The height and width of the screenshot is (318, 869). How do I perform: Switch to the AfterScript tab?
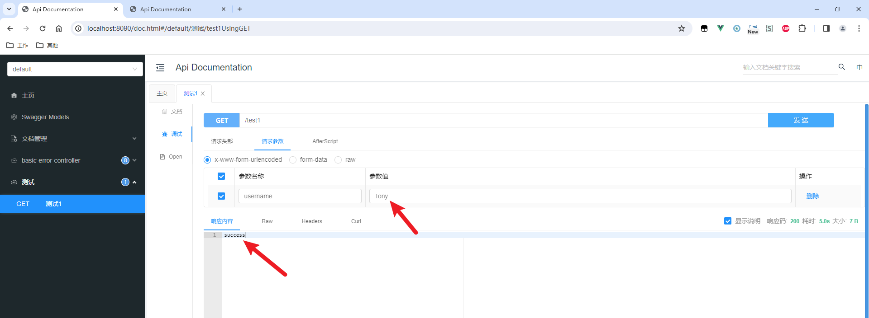pyautogui.click(x=325, y=141)
